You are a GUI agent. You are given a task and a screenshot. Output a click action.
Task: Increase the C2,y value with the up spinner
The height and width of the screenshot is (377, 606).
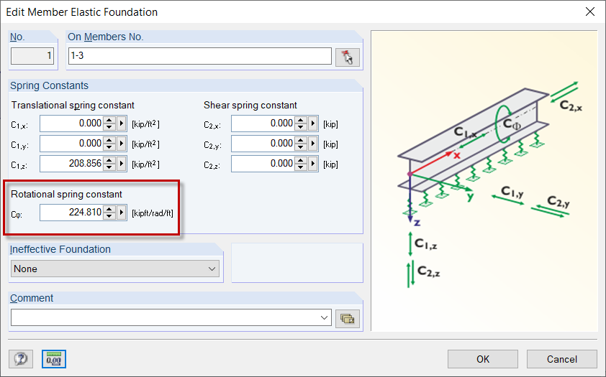click(301, 140)
